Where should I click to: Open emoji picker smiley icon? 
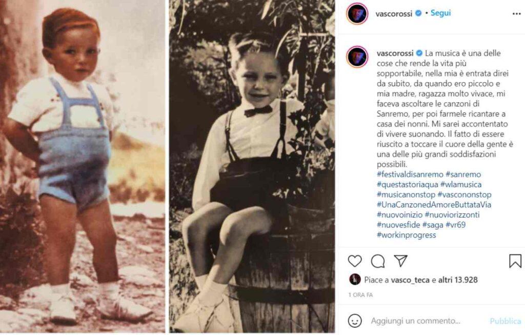point(355,321)
